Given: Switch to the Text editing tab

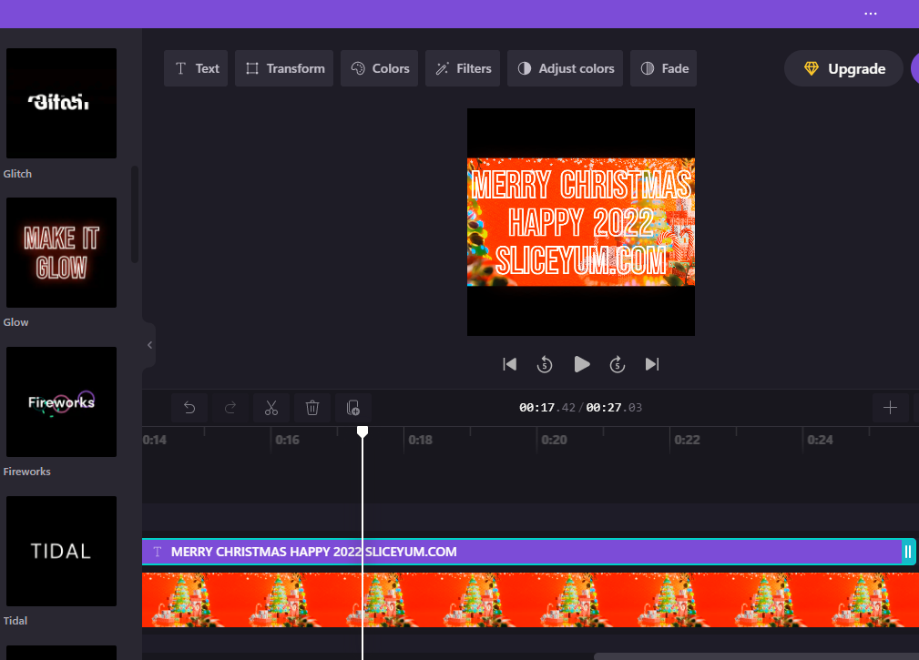Looking at the screenshot, I should tap(195, 67).
